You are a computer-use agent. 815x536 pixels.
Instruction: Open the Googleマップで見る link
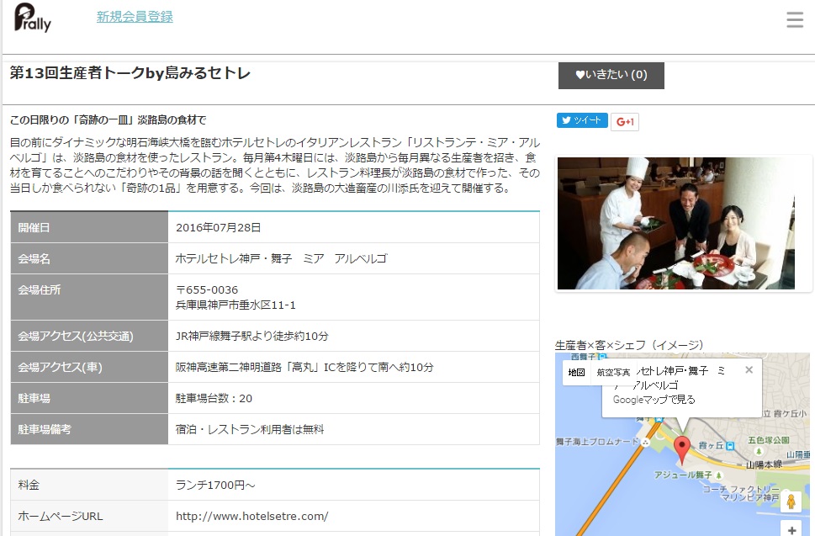(654, 400)
